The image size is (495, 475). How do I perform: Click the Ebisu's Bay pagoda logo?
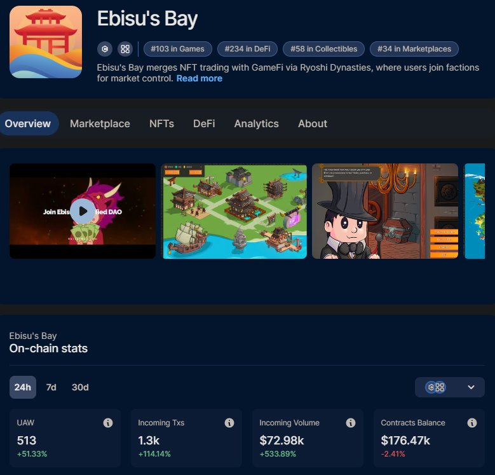pyautogui.click(x=46, y=42)
